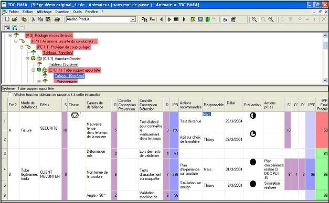Open the Tableau (Fonction) link

tap(58, 53)
